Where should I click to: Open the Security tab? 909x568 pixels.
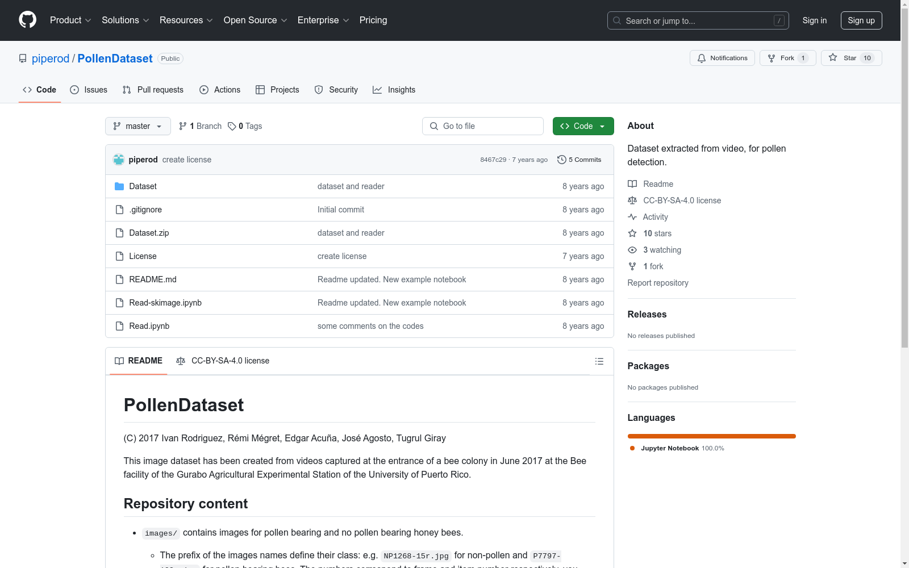pos(336,90)
